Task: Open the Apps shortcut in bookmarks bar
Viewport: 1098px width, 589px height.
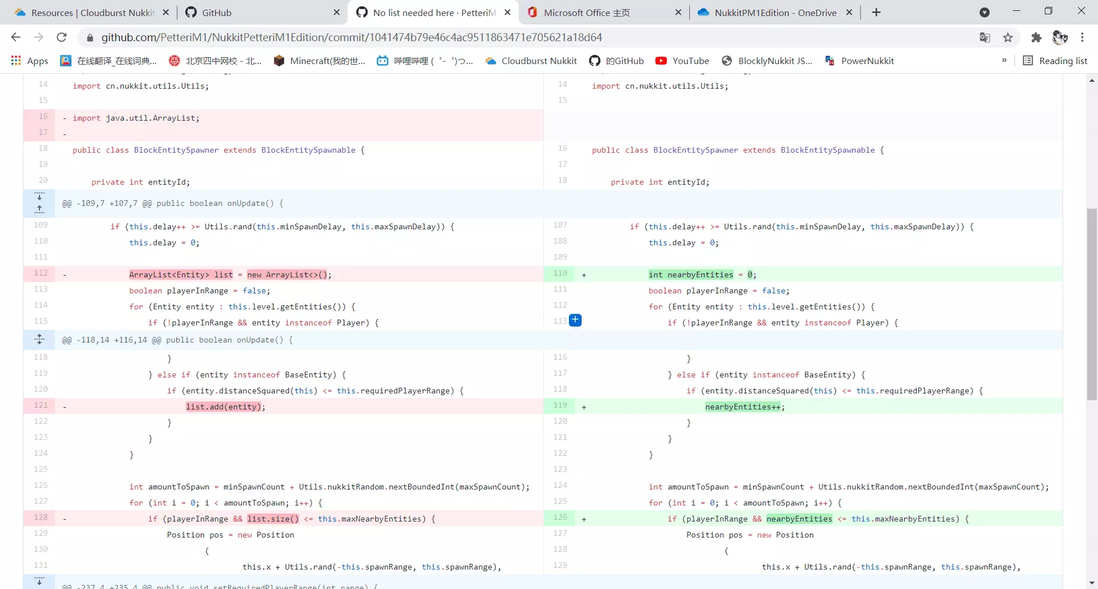Action: [30, 61]
